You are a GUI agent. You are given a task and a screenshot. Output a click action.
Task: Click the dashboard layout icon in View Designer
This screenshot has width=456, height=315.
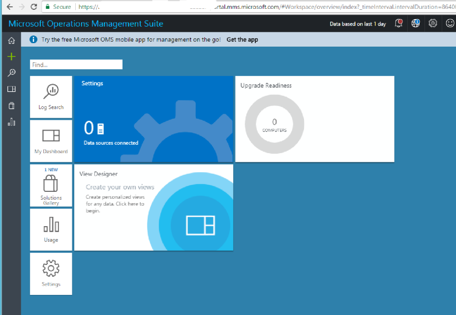click(200, 225)
